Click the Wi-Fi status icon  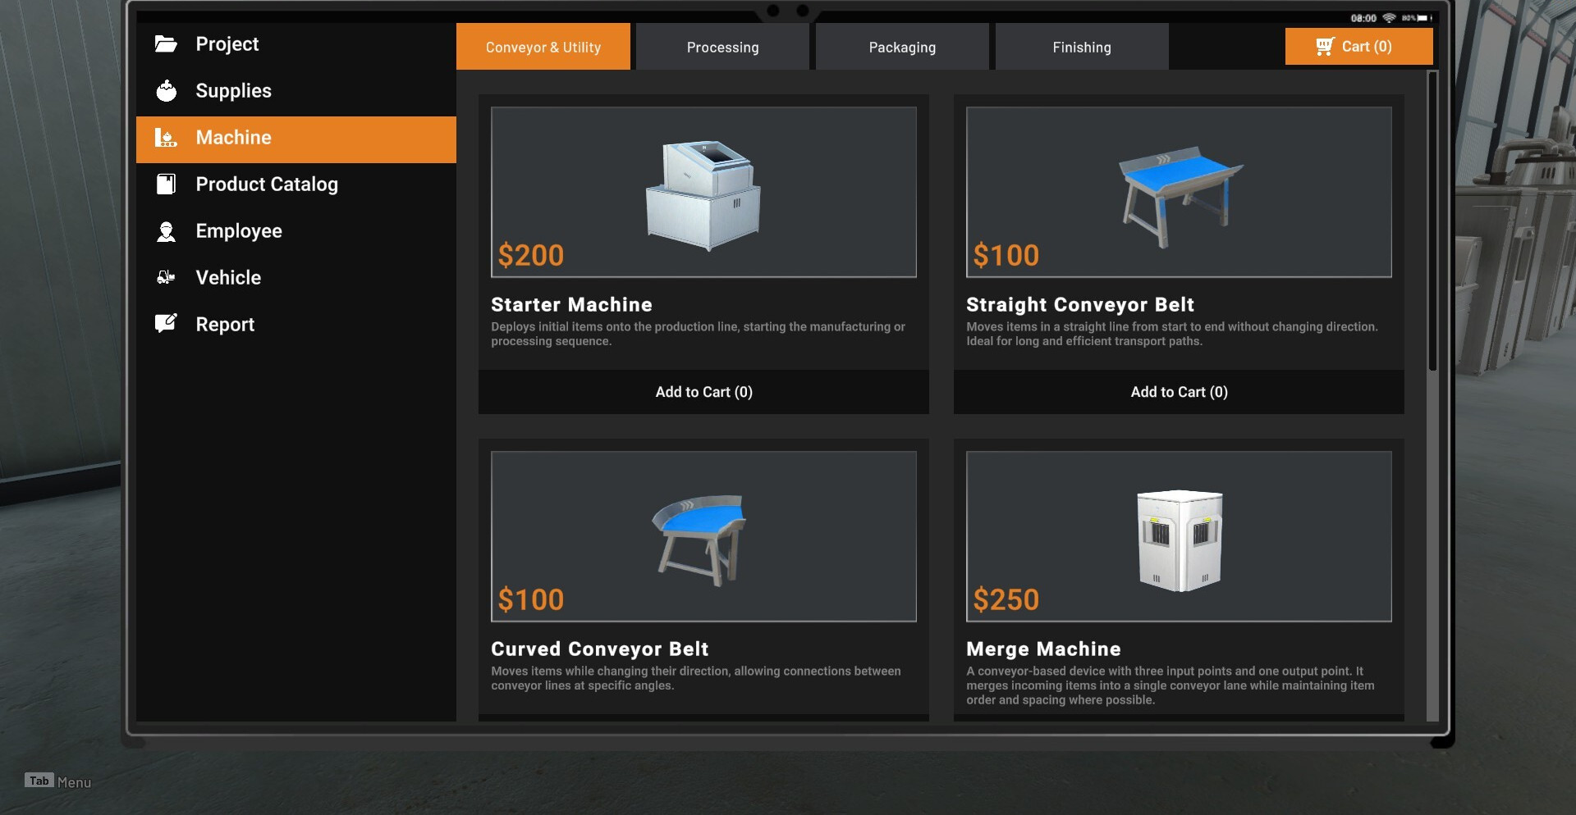tap(1389, 18)
